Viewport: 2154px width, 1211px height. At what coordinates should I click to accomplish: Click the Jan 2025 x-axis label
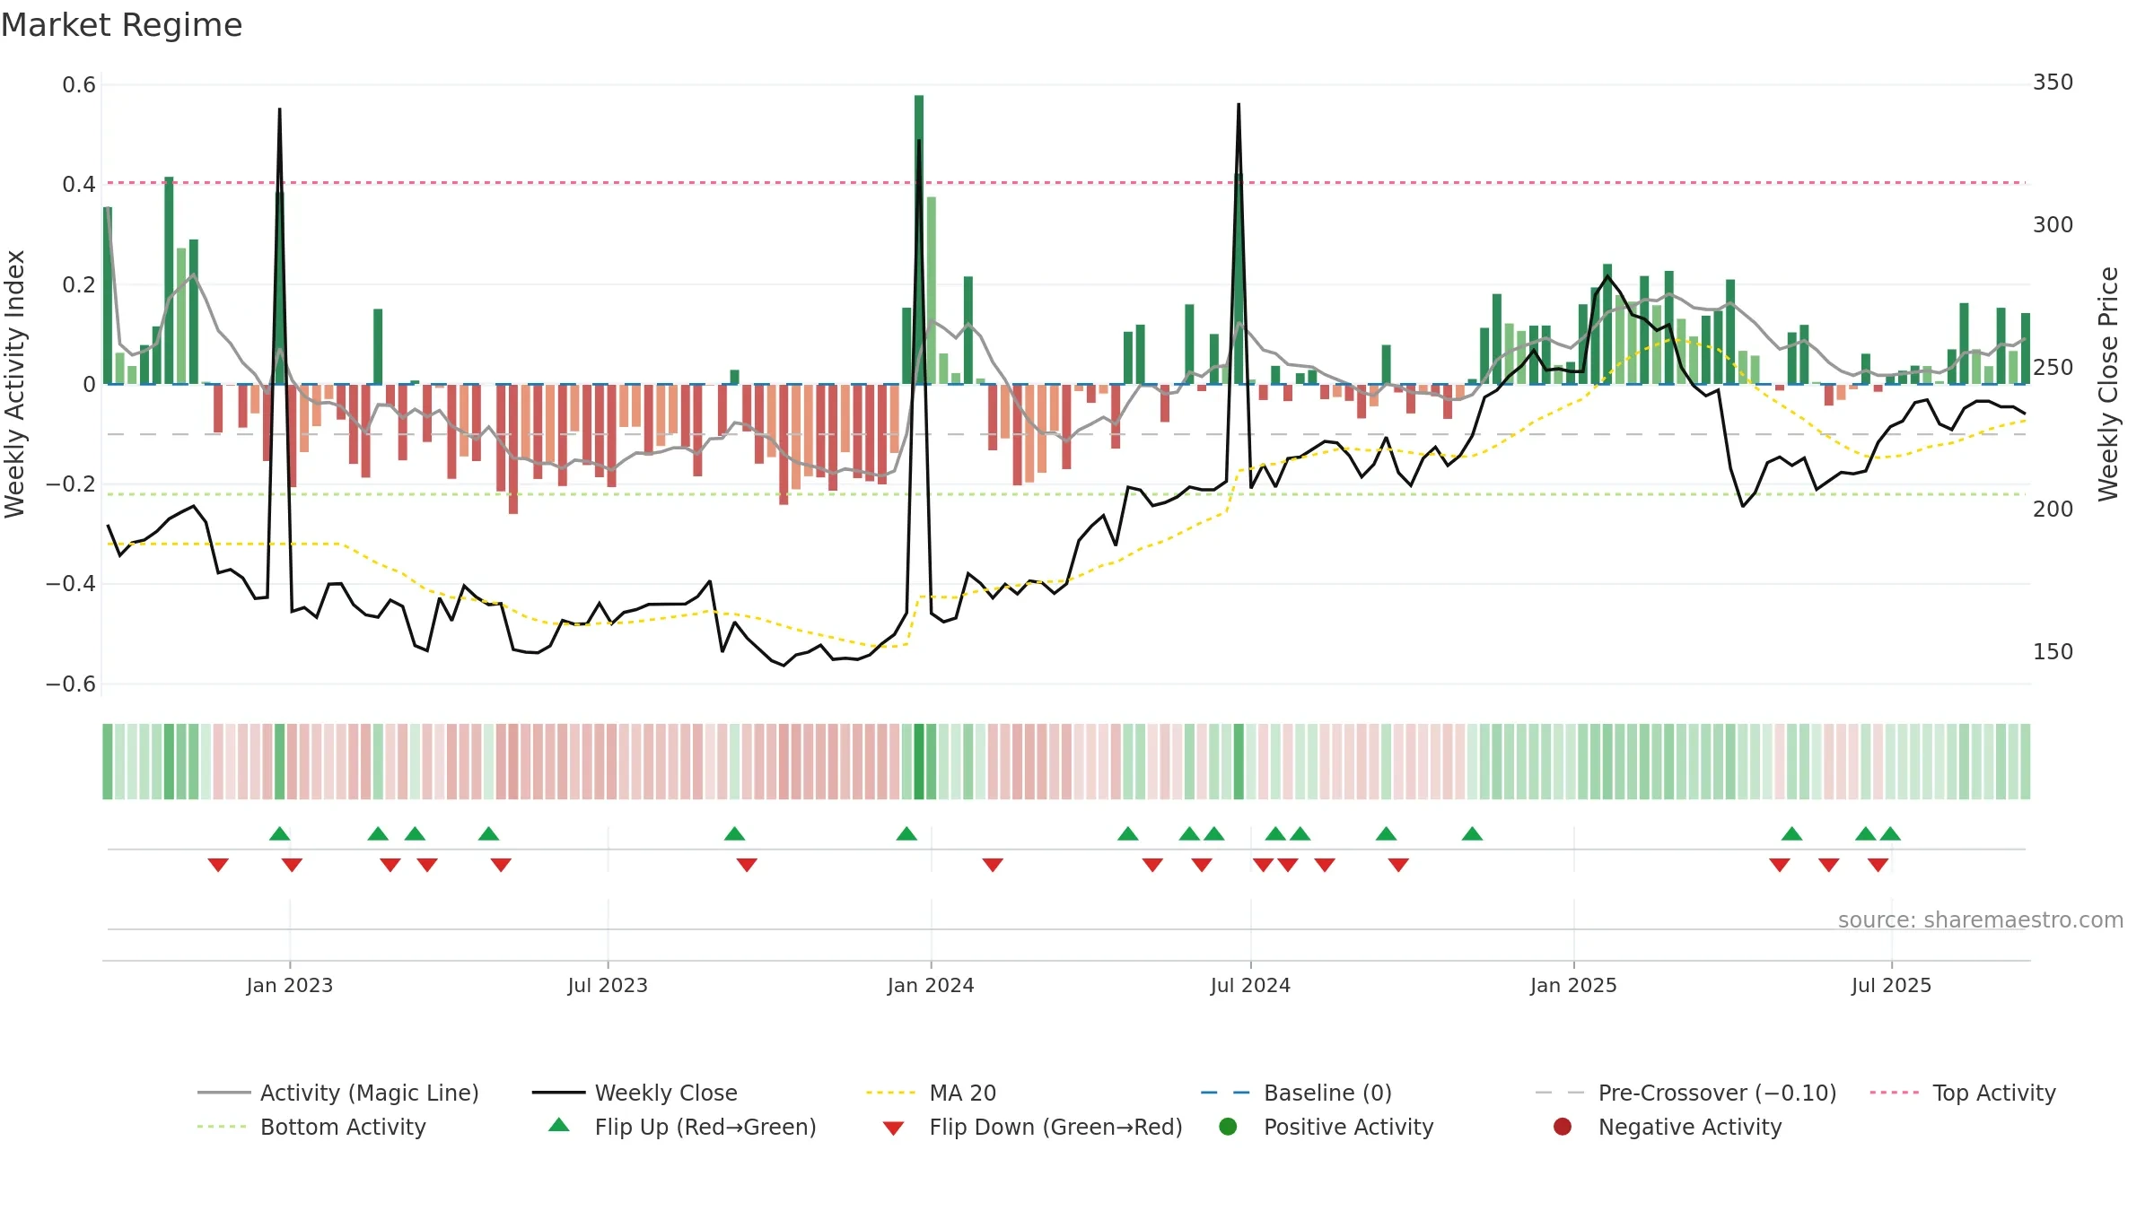(1573, 985)
